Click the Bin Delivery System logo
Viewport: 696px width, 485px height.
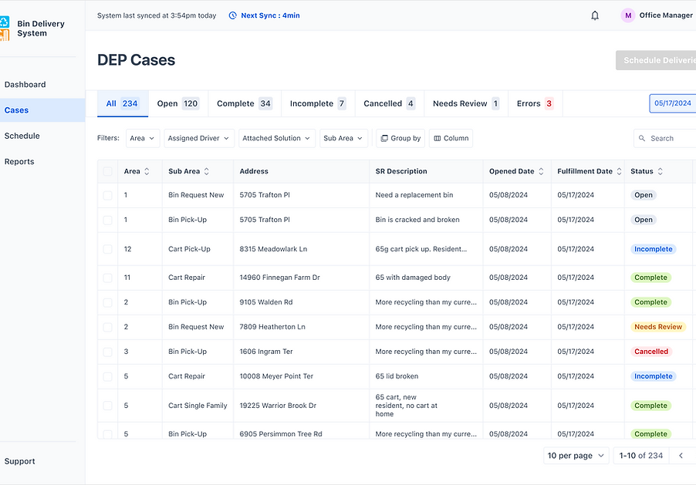(5, 29)
